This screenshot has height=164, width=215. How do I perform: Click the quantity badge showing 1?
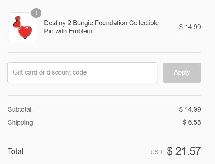[36, 13]
